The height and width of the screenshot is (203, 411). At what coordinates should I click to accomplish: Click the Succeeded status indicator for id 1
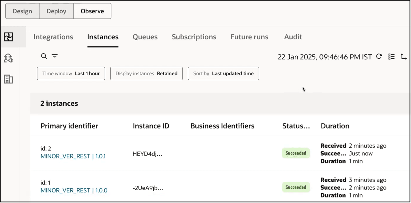point(296,187)
